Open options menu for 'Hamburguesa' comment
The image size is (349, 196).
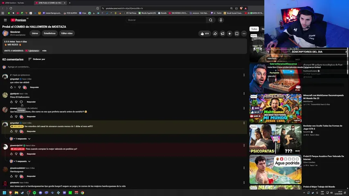(x=244, y=168)
